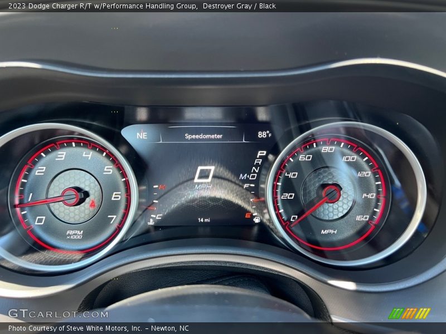
Task: Click the temperature gauge C mark
Action: pos(159,217)
